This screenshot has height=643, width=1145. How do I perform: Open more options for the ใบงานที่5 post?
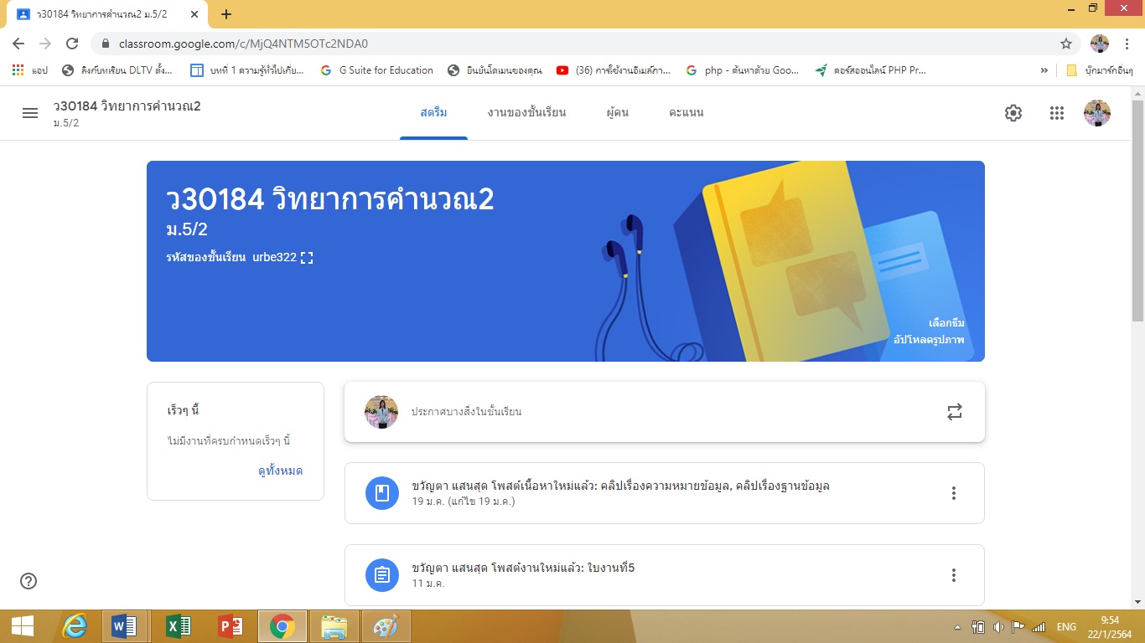954,575
